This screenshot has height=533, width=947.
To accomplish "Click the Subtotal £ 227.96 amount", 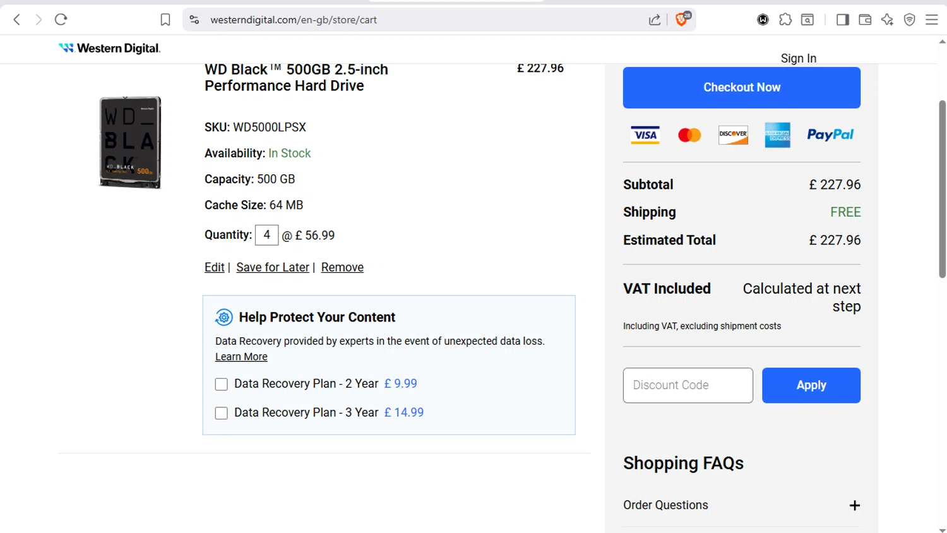I will click(x=835, y=184).
